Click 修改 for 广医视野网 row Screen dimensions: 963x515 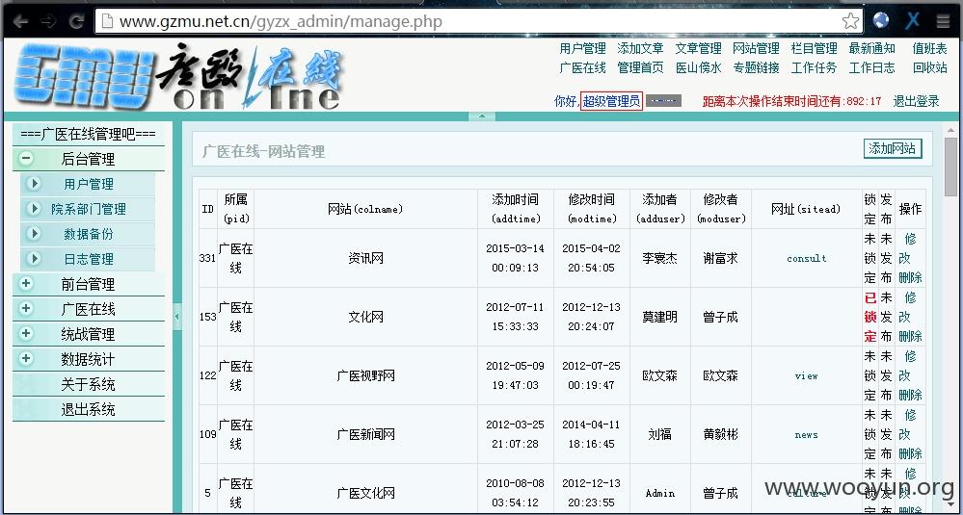click(x=908, y=366)
